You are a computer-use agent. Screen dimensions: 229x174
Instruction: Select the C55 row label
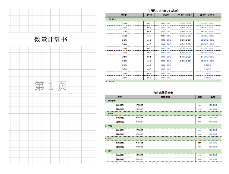(124, 57)
